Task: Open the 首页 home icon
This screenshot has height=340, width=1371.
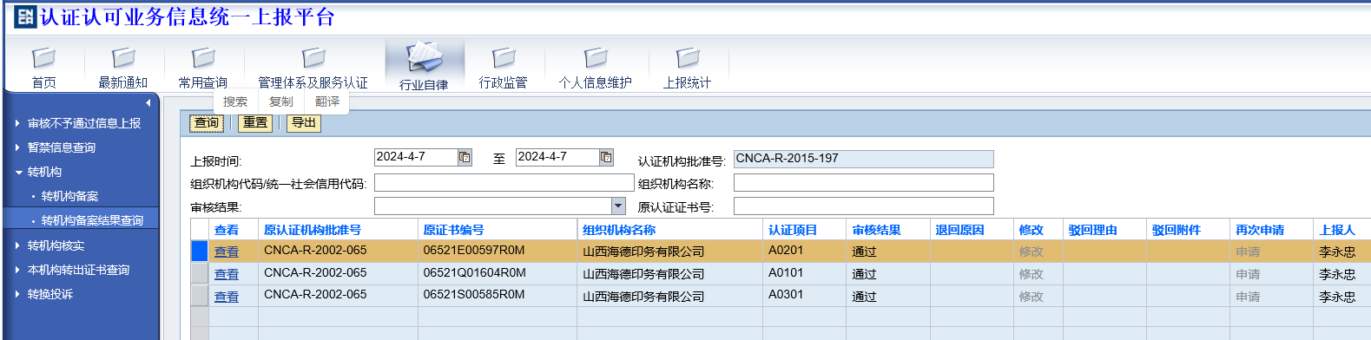Action: click(x=43, y=58)
